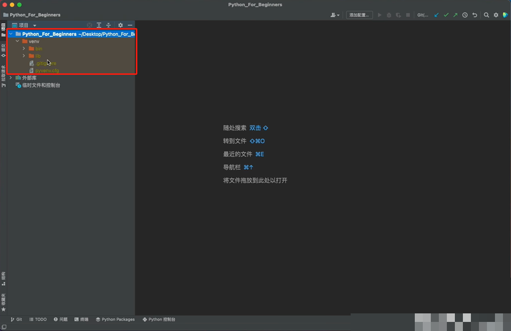
Task: Expand the 外部库 node
Action: 11,78
